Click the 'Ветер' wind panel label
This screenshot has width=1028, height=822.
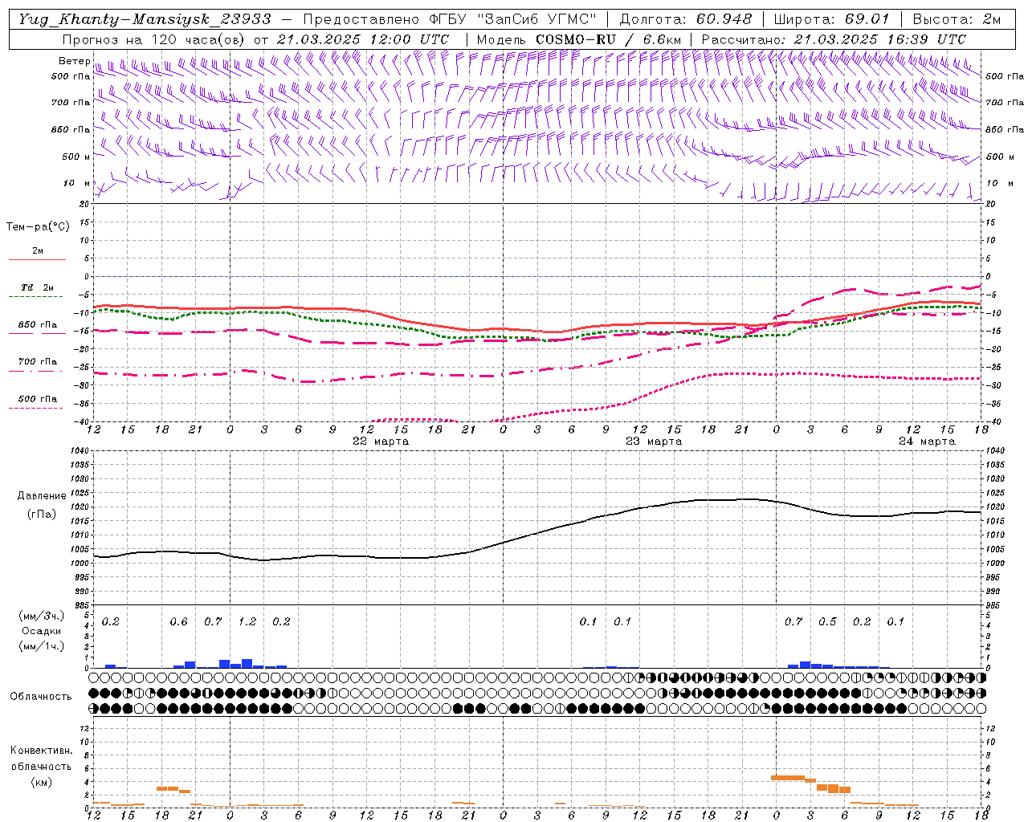[x=75, y=61]
